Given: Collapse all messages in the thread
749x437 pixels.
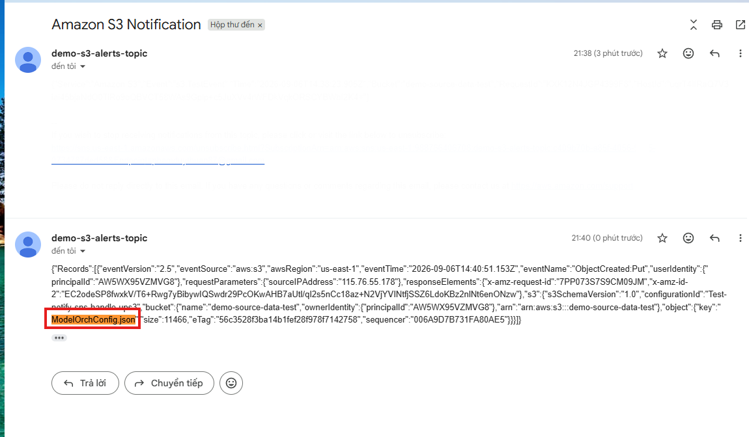Looking at the screenshot, I should click(x=694, y=25).
